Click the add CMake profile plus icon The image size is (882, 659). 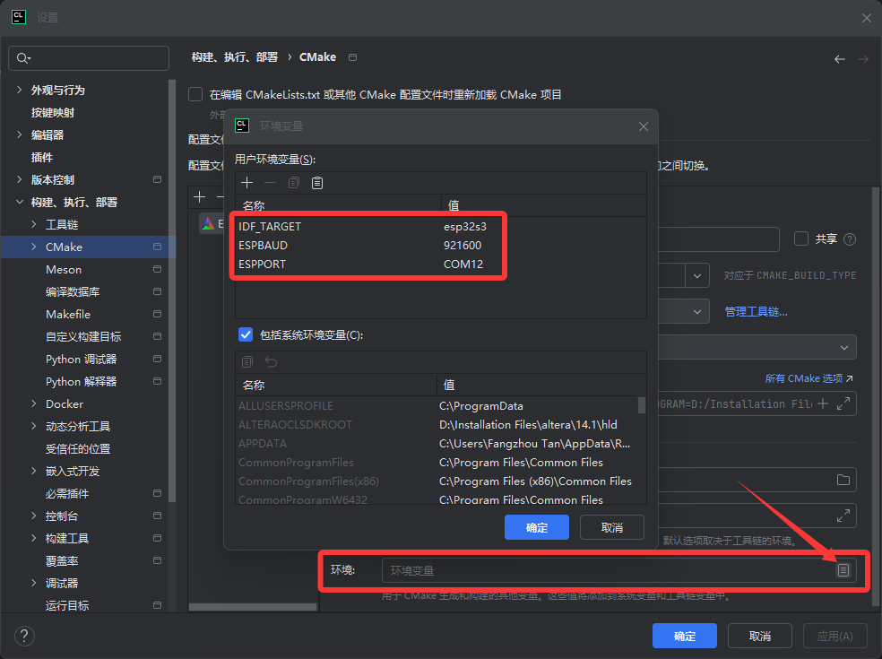point(199,197)
